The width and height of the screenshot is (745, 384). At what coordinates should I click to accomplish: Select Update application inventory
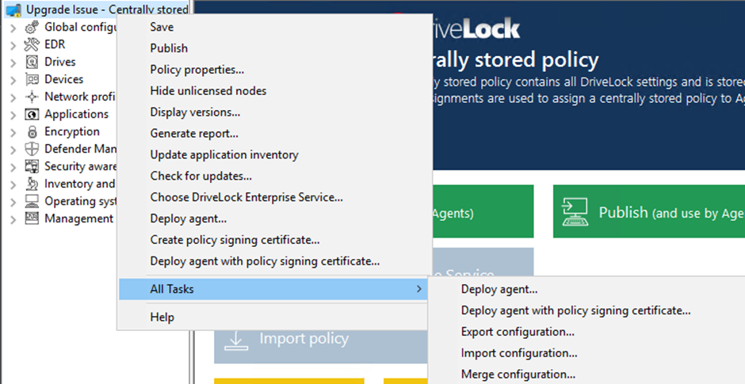274,154
